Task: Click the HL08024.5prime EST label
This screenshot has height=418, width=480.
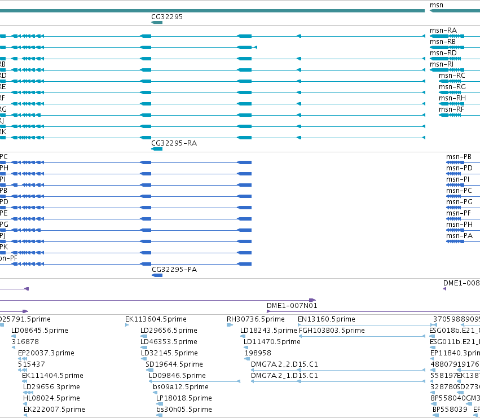Action: 51,398
